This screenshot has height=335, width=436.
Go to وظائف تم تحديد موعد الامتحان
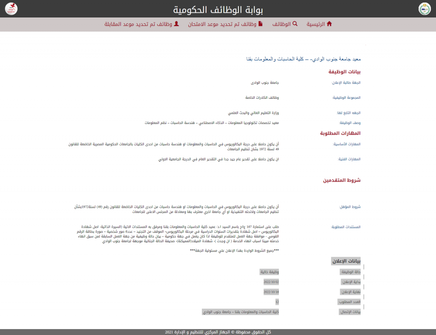[222, 24]
